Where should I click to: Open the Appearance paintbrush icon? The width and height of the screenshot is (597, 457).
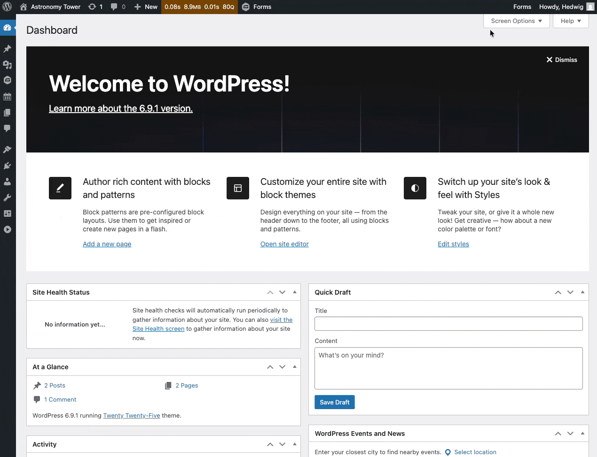coord(7,150)
